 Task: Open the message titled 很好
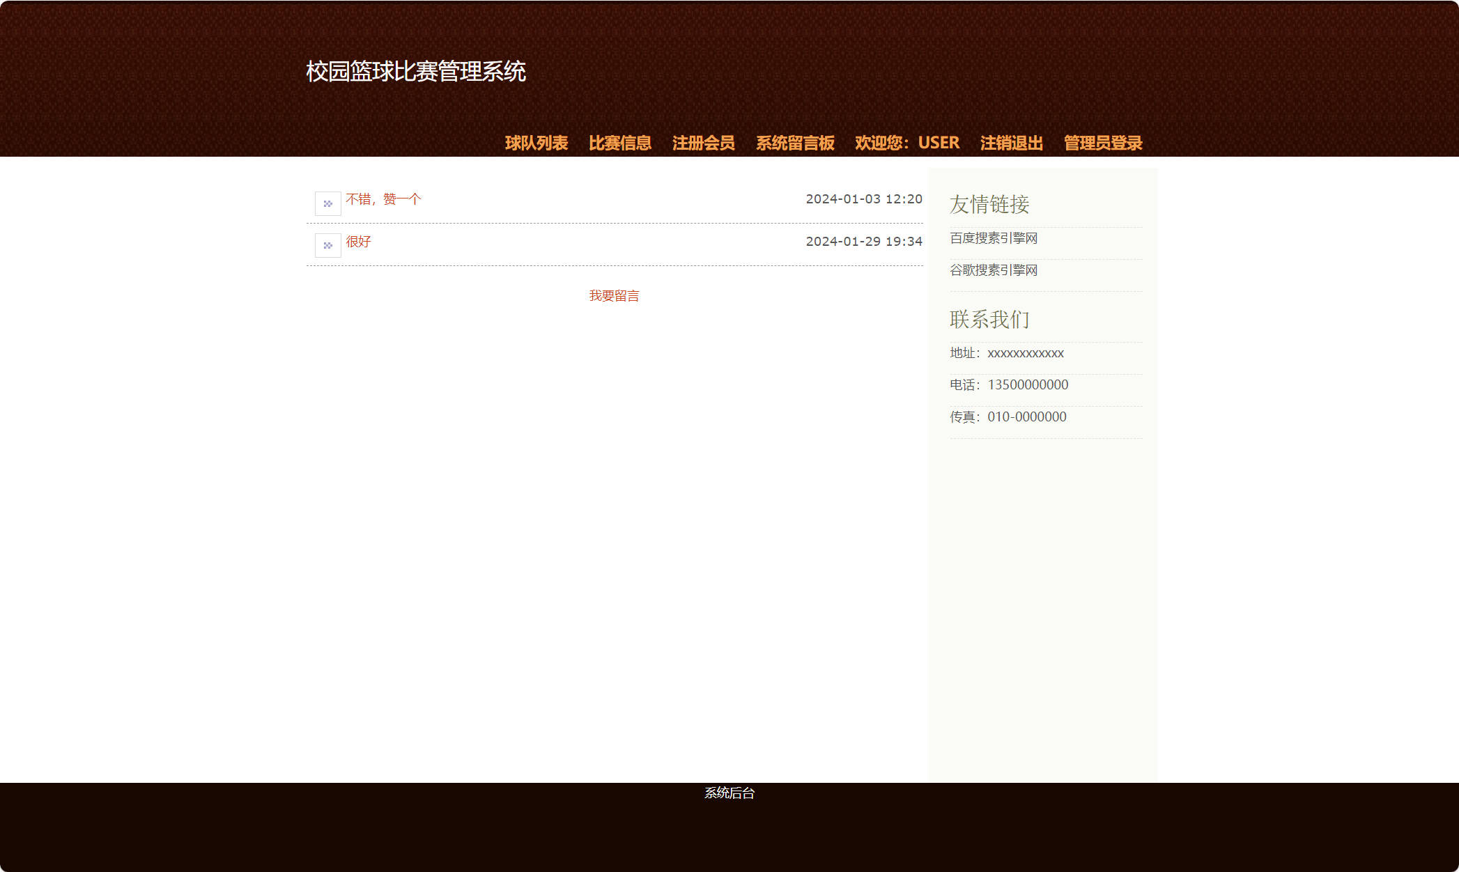click(357, 243)
